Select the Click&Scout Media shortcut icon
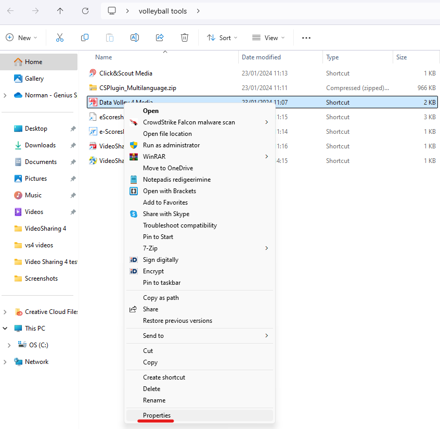The image size is (440, 429). coord(93,73)
